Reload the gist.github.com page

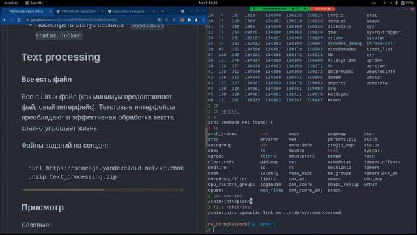pyautogui.click(x=19, y=20)
